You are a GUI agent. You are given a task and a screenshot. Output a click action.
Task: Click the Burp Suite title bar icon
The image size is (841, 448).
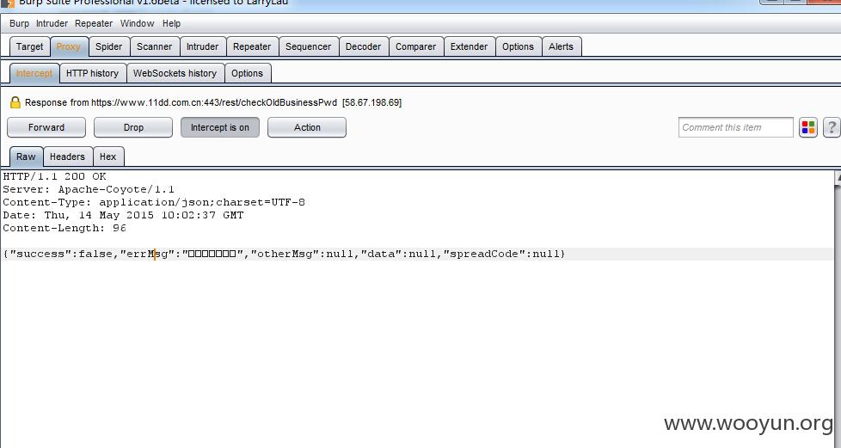[x=8, y=3]
